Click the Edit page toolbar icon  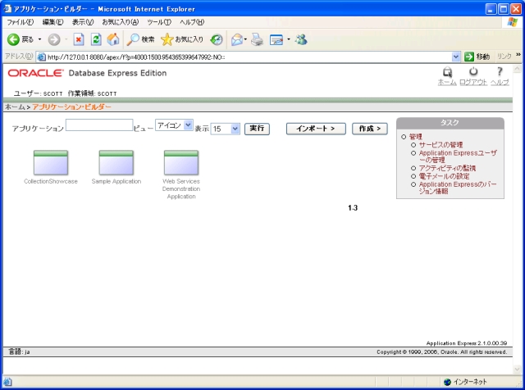point(276,39)
